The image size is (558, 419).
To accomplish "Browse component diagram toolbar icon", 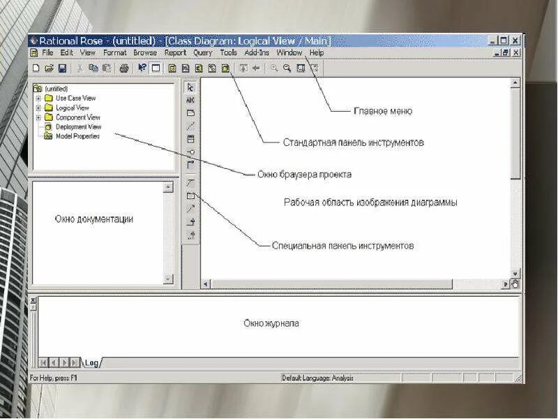I will (x=199, y=68).
